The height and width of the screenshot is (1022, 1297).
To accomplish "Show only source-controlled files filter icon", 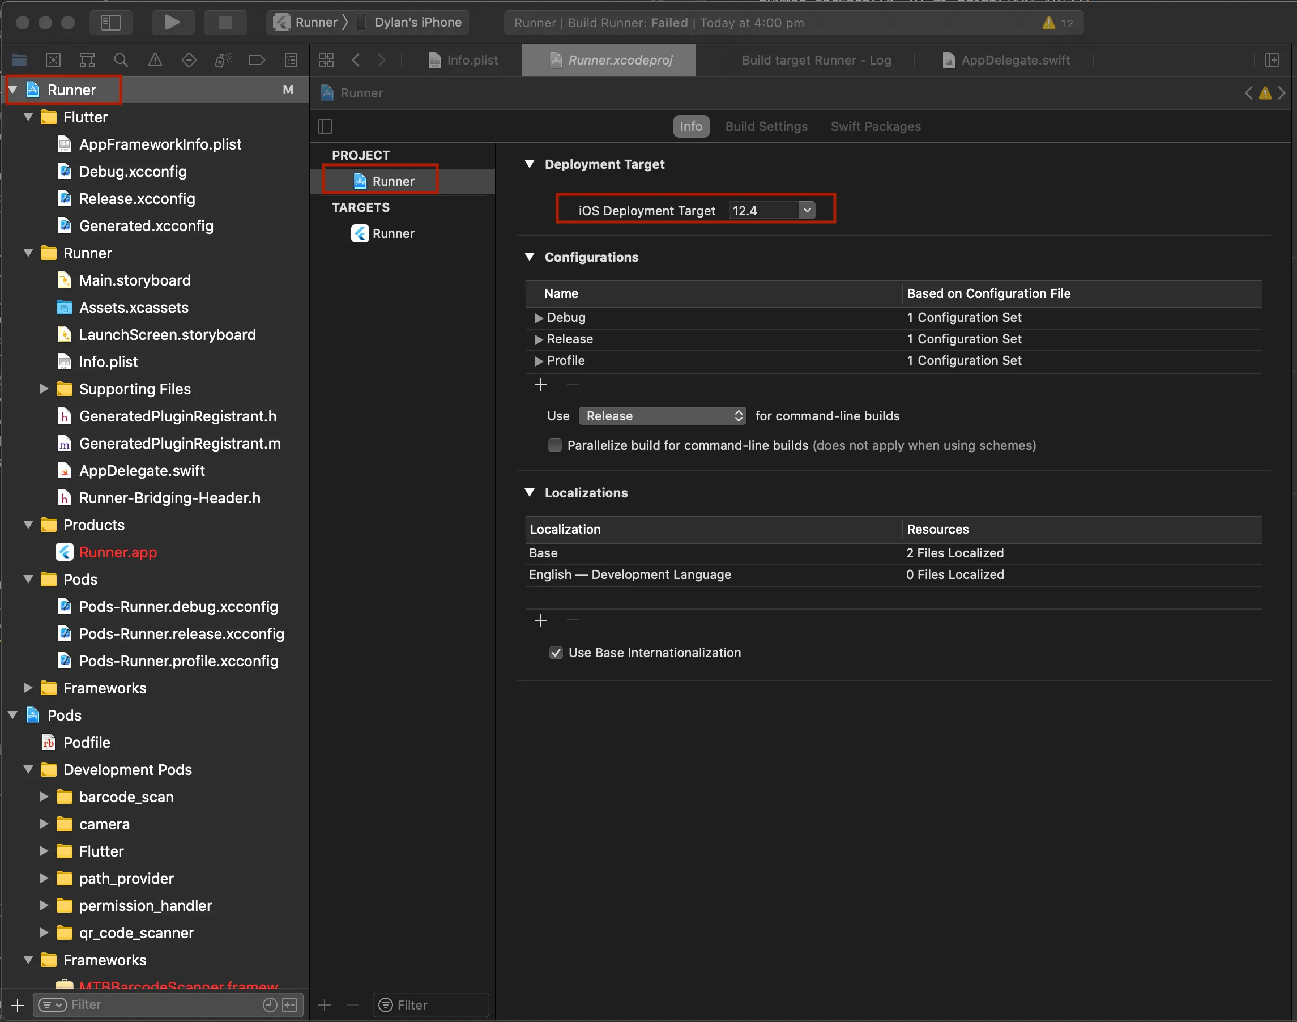I will point(289,1004).
